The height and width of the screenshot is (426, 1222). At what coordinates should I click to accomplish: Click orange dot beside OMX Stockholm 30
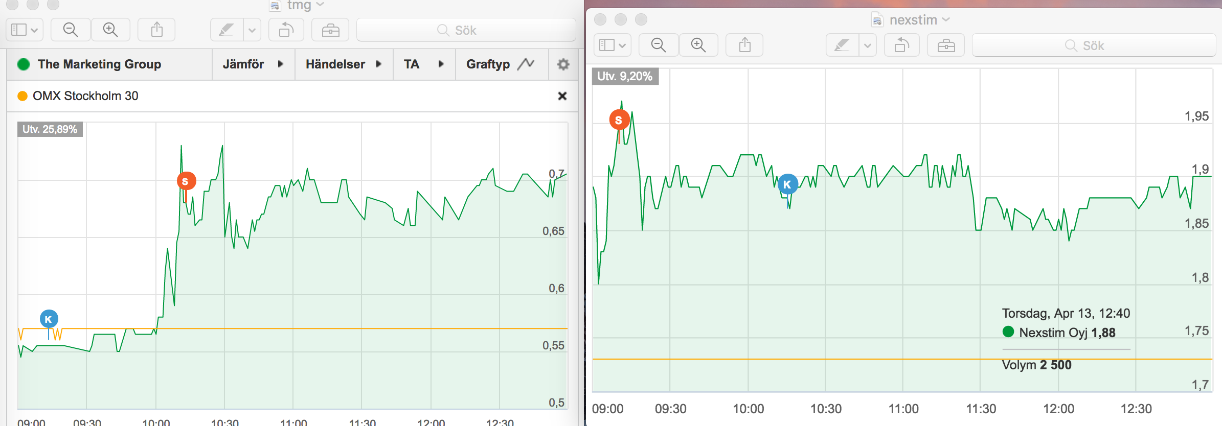[22, 96]
